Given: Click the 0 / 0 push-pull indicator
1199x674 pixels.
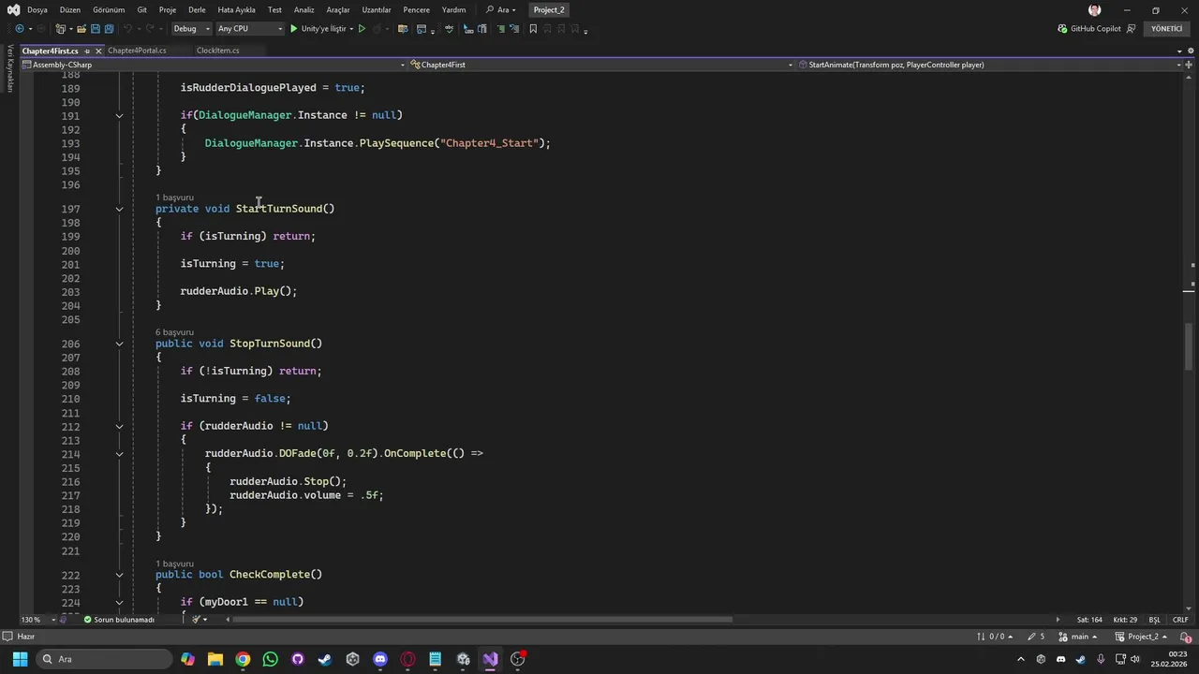Looking at the screenshot, I should coord(996,637).
